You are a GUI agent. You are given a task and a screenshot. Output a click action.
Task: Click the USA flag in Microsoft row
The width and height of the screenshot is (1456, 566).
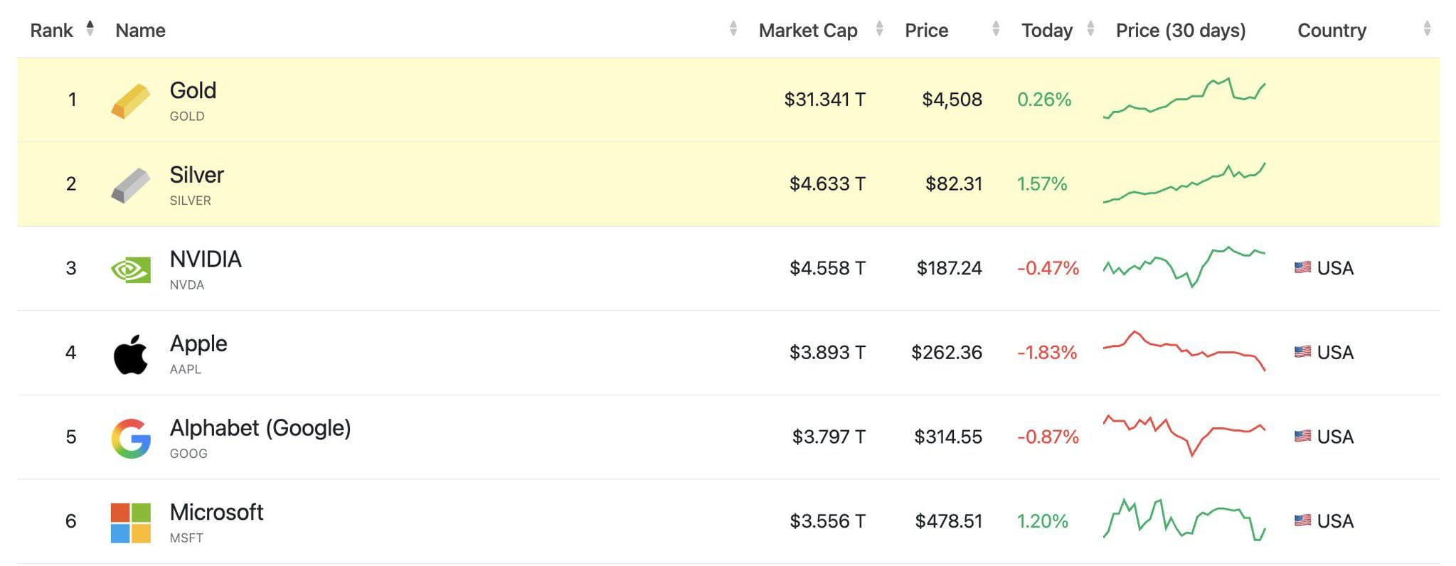(x=1302, y=520)
